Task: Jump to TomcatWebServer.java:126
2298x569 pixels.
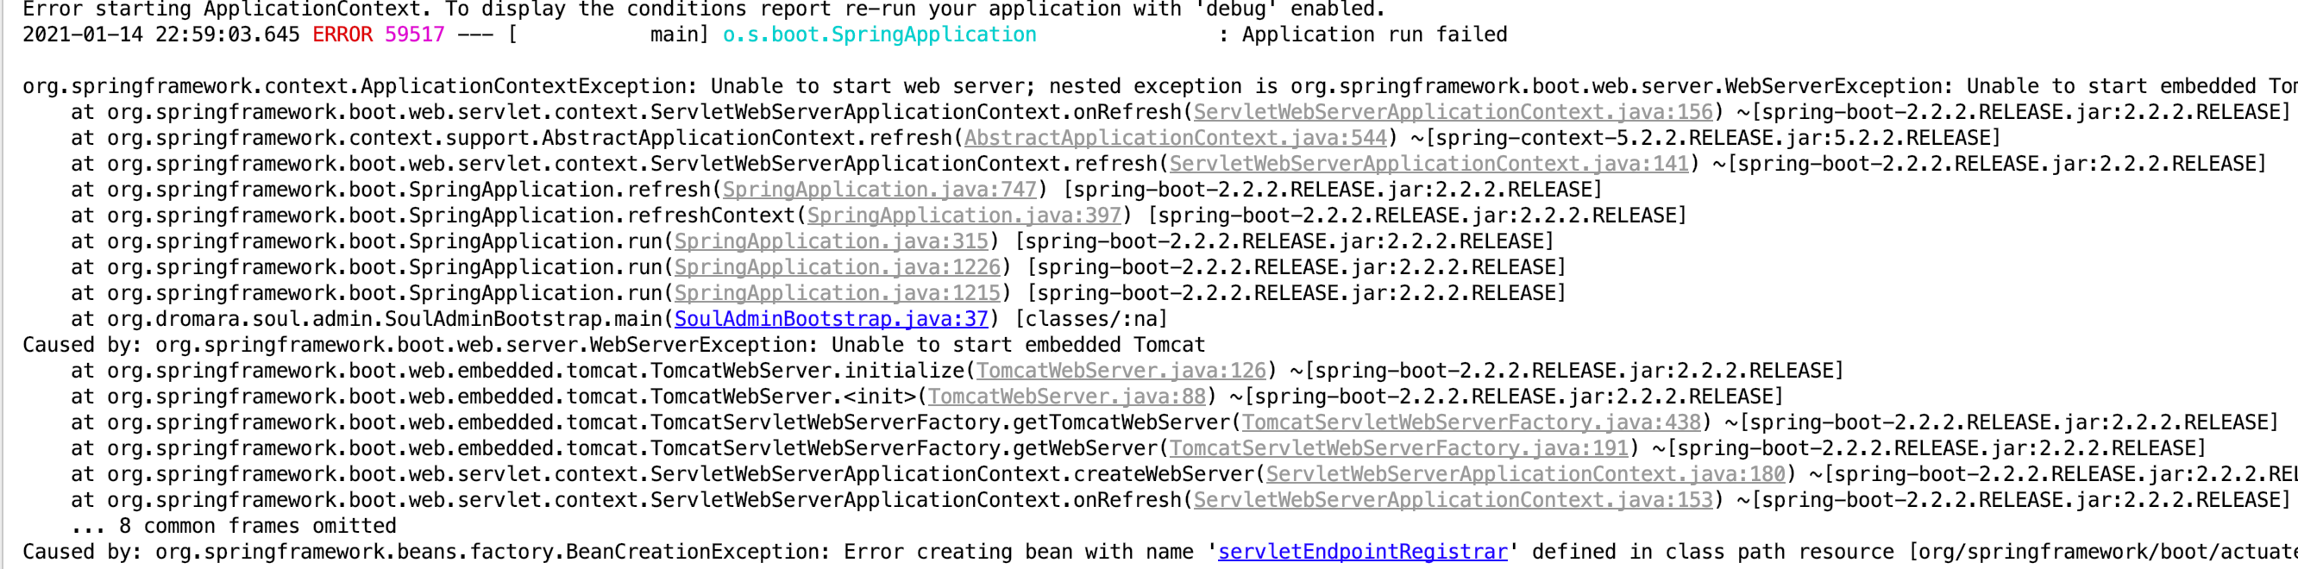Action: coord(1121,371)
